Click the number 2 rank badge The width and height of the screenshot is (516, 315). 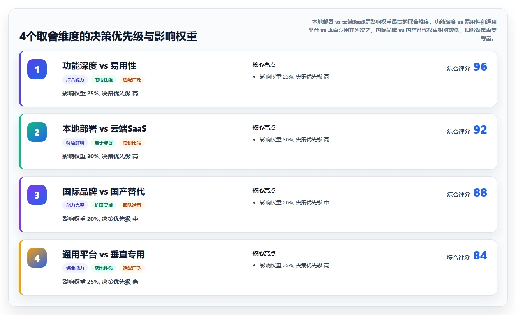[x=37, y=132]
